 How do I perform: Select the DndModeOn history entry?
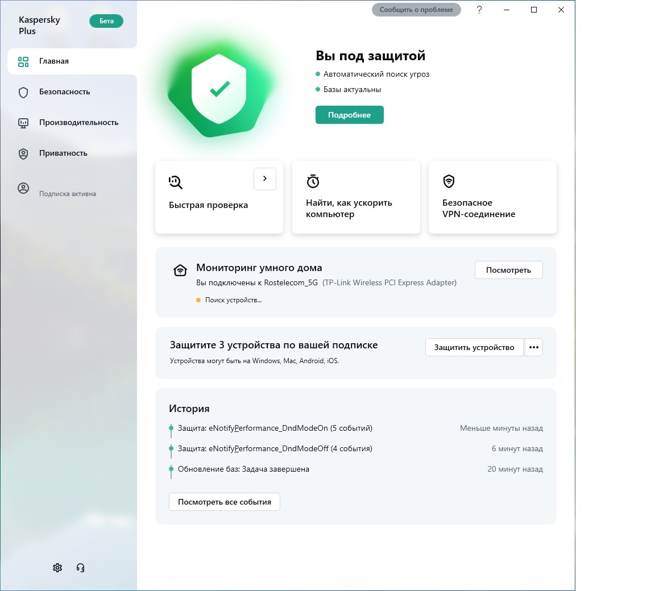pyautogui.click(x=275, y=428)
